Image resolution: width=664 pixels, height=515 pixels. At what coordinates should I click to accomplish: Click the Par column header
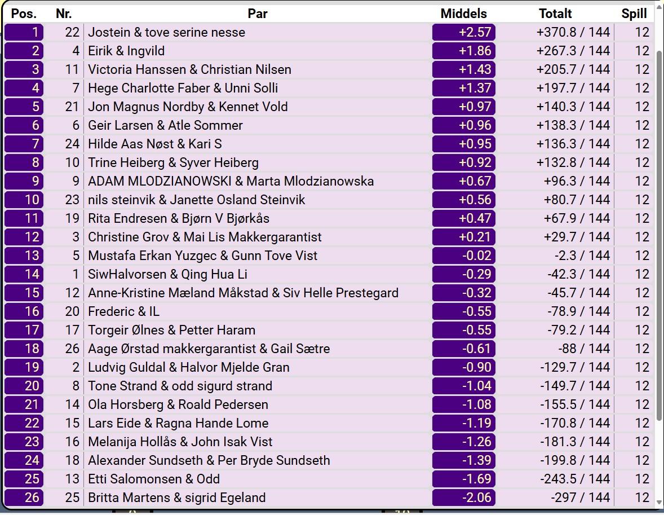coord(258,14)
